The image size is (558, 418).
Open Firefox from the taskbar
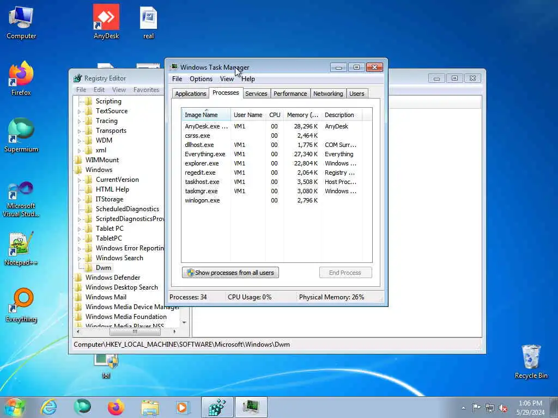pyautogui.click(x=116, y=407)
